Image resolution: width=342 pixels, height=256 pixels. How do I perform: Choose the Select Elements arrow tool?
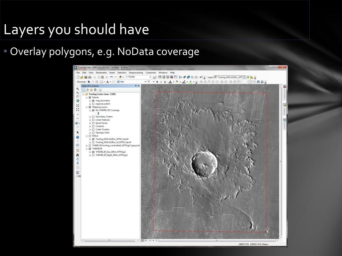tap(77, 132)
